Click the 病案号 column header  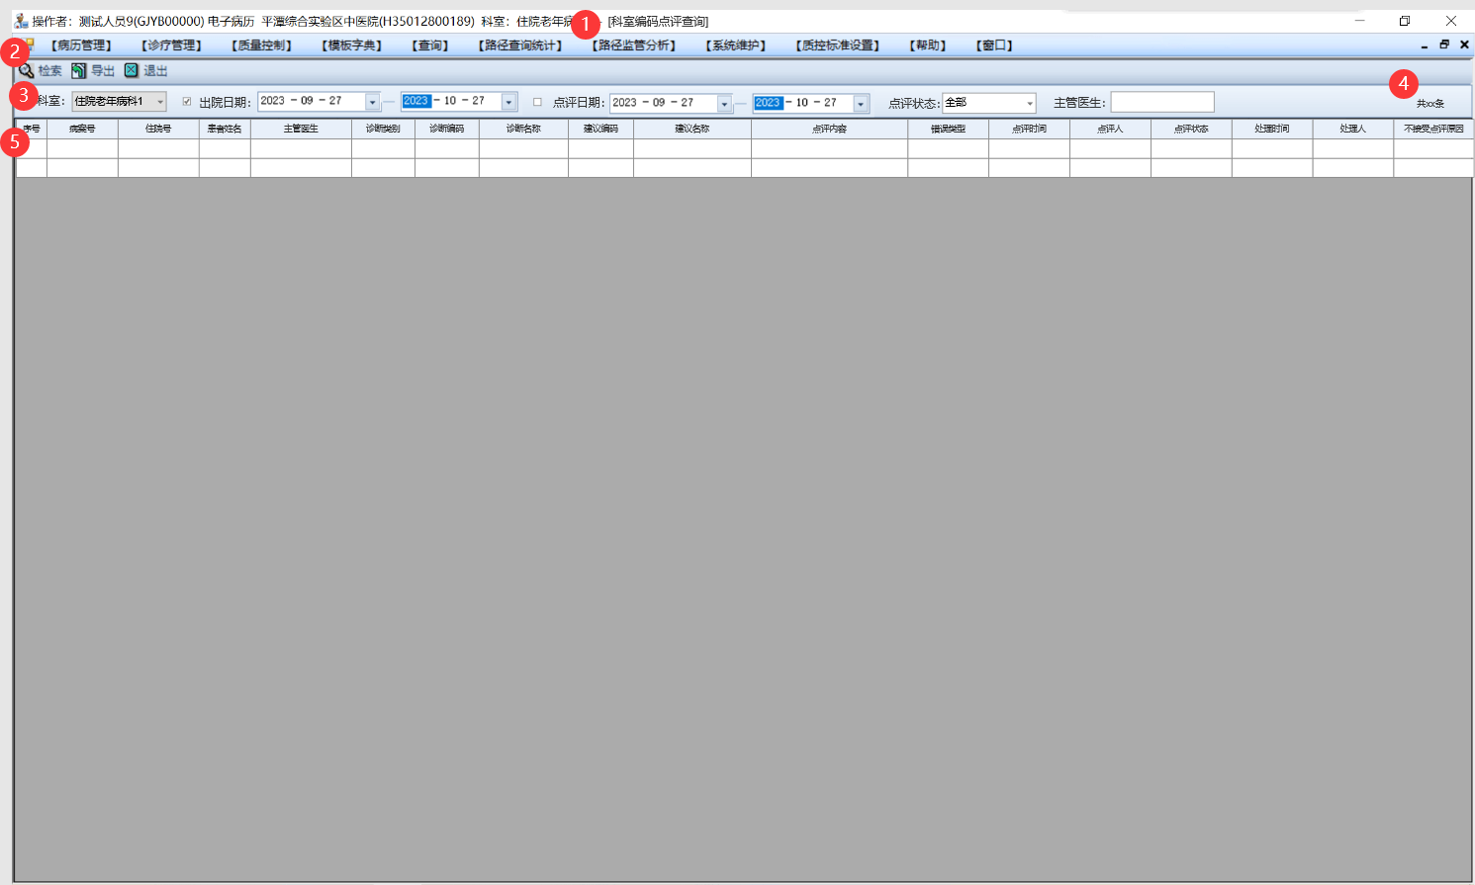click(x=82, y=129)
